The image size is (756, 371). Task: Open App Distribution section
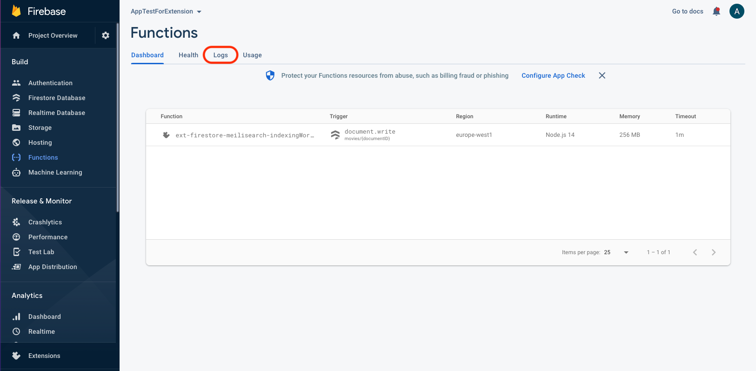coord(53,267)
